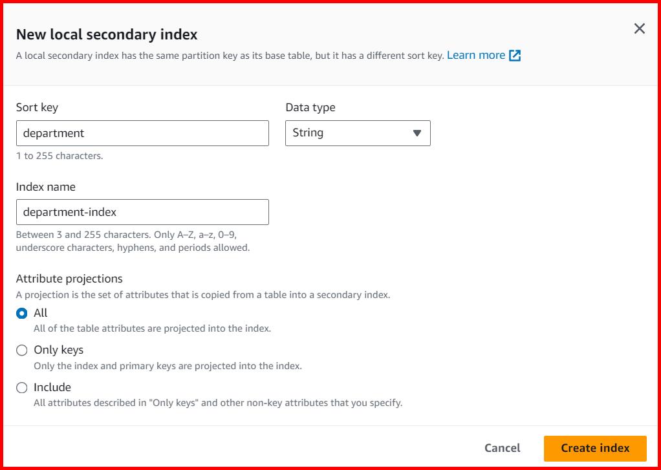Focus the department-index name field

point(142,211)
